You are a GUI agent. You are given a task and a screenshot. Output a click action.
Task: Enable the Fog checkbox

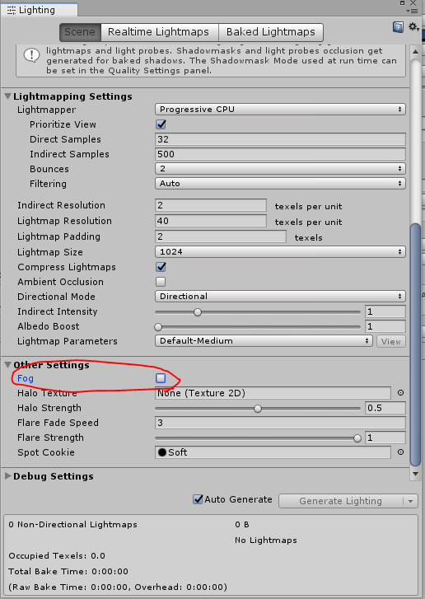pyautogui.click(x=161, y=378)
